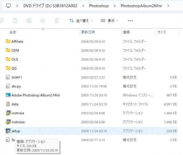Expand chevron after DVD ドライブ breadcrumb
Viewport: 183px width, 155px height.
(83, 6)
